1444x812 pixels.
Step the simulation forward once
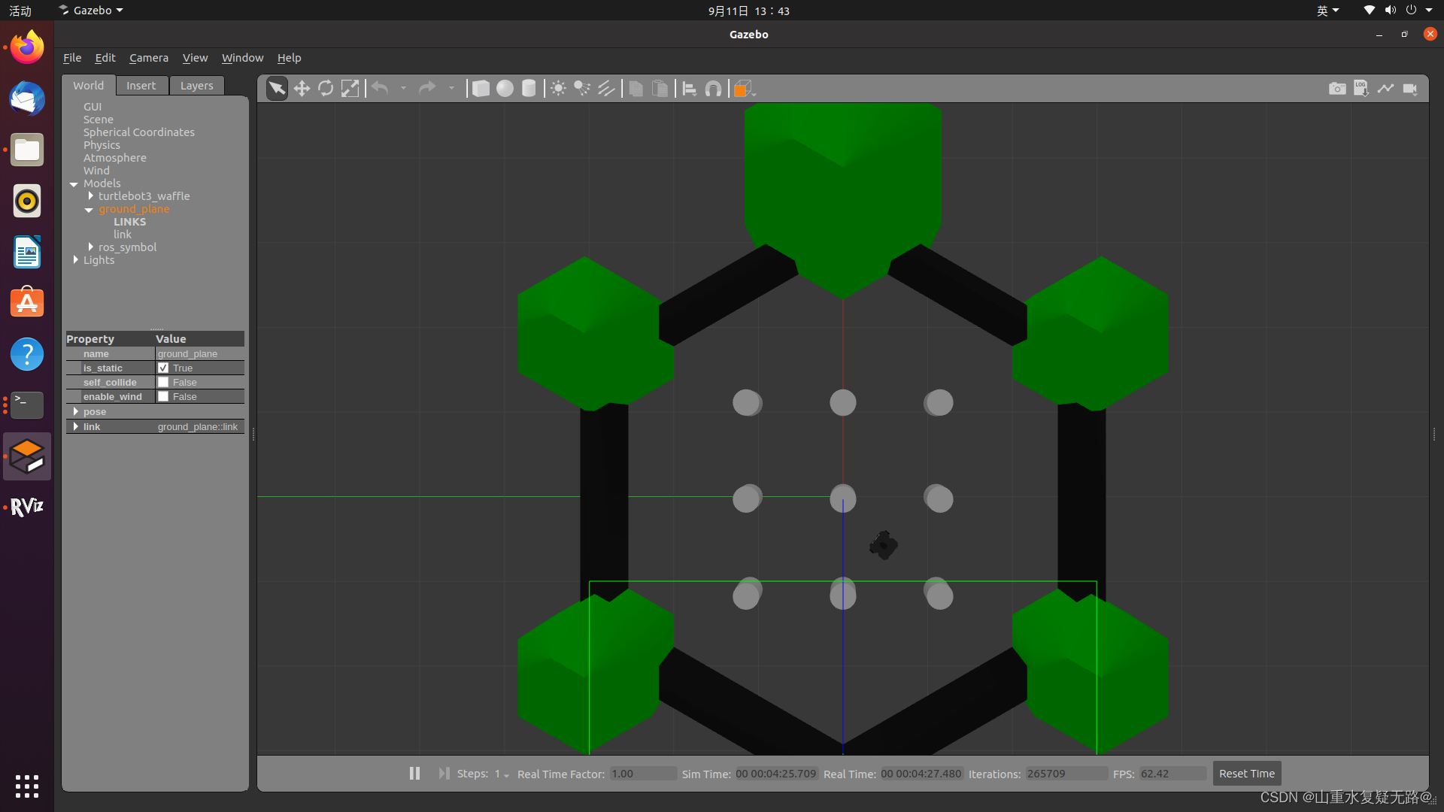pyautogui.click(x=444, y=773)
